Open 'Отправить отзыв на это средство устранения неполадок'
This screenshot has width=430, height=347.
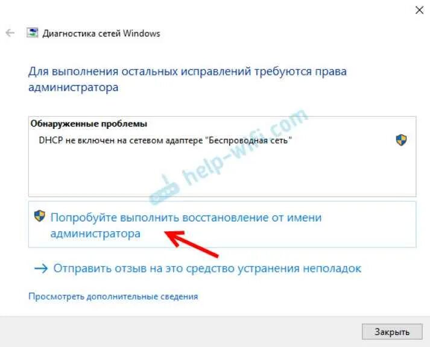coord(207,269)
